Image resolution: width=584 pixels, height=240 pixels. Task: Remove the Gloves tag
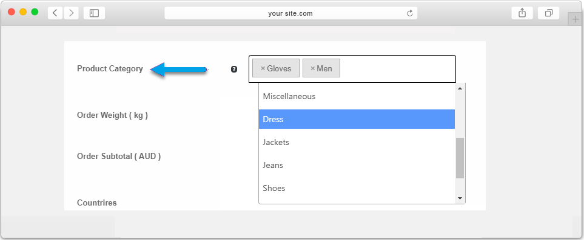pyautogui.click(x=263, y=68)
